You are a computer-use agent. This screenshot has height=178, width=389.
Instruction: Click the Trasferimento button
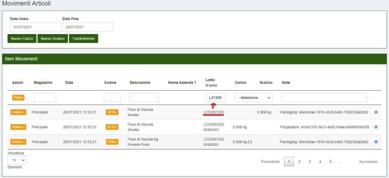pyautogui.click(x=84, y=39)
